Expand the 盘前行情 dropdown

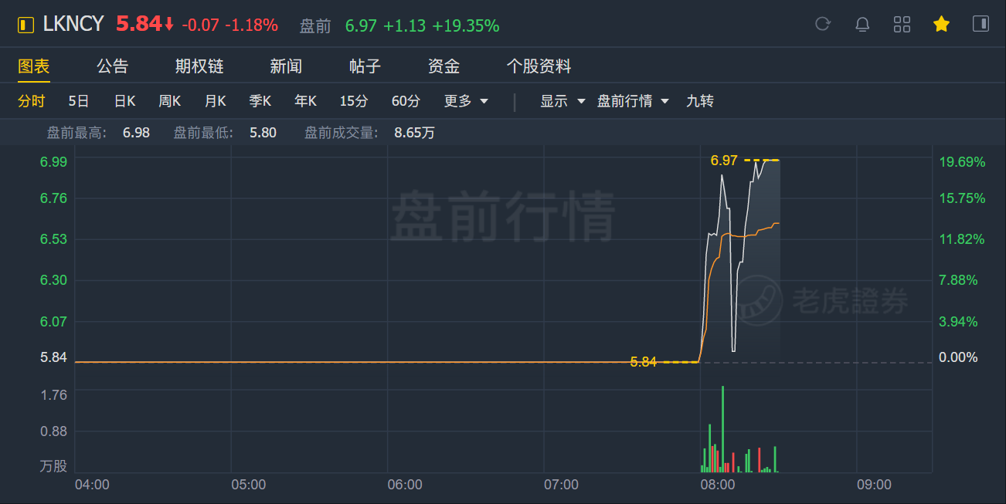click(x=633, y=101)
